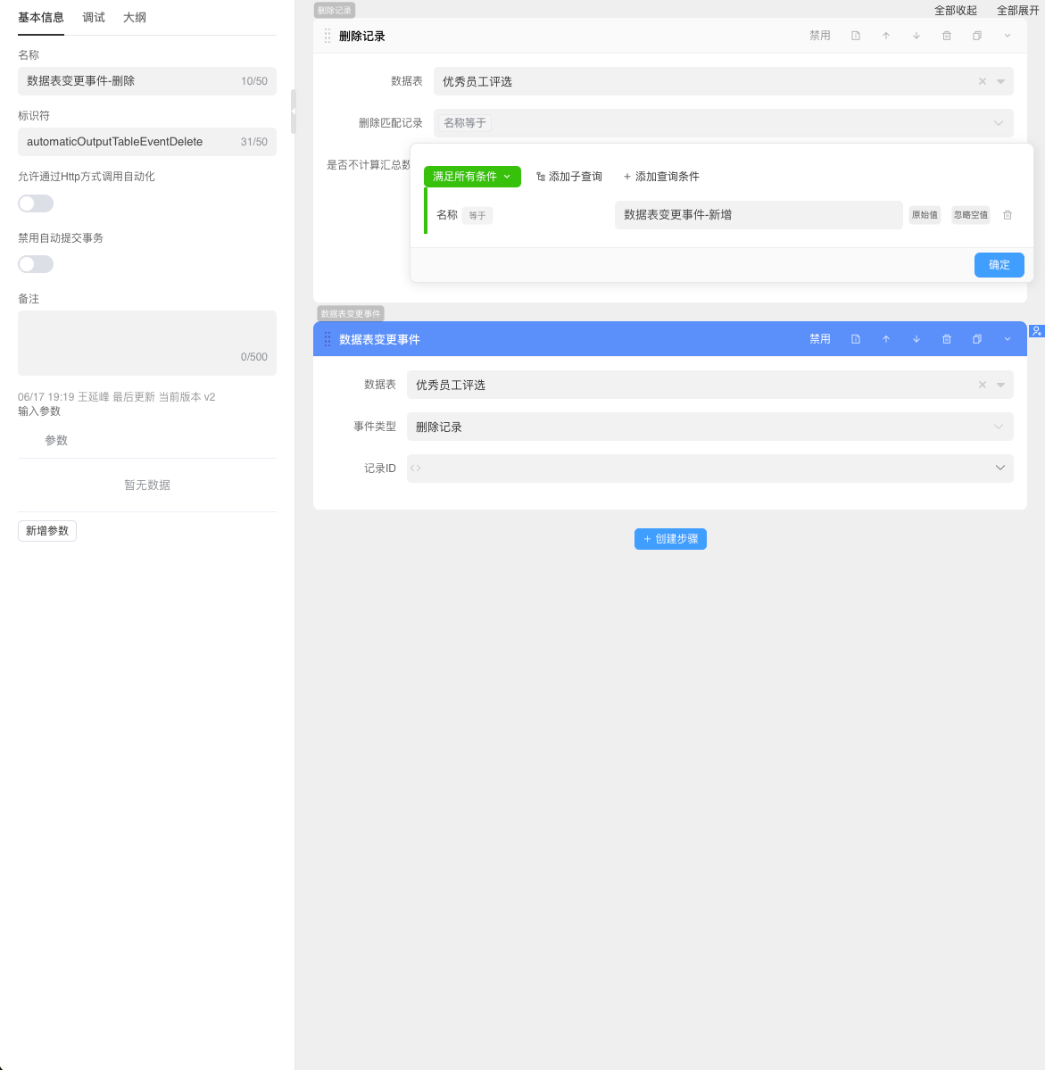Image resolution: width=1045 pixels, height=1070 pixels.
Task: Open the note icon on 数据表变更事件 header
Action: tap(856, 339)
